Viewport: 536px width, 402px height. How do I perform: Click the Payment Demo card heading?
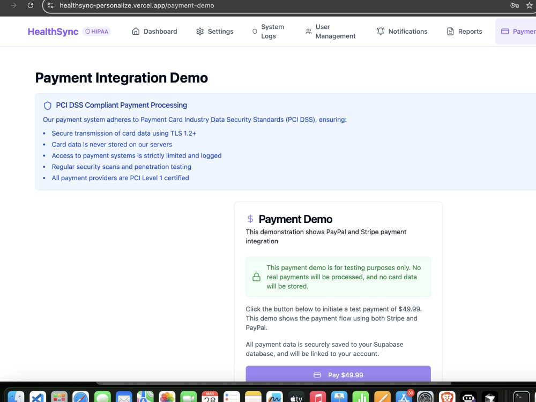(295, 219)
